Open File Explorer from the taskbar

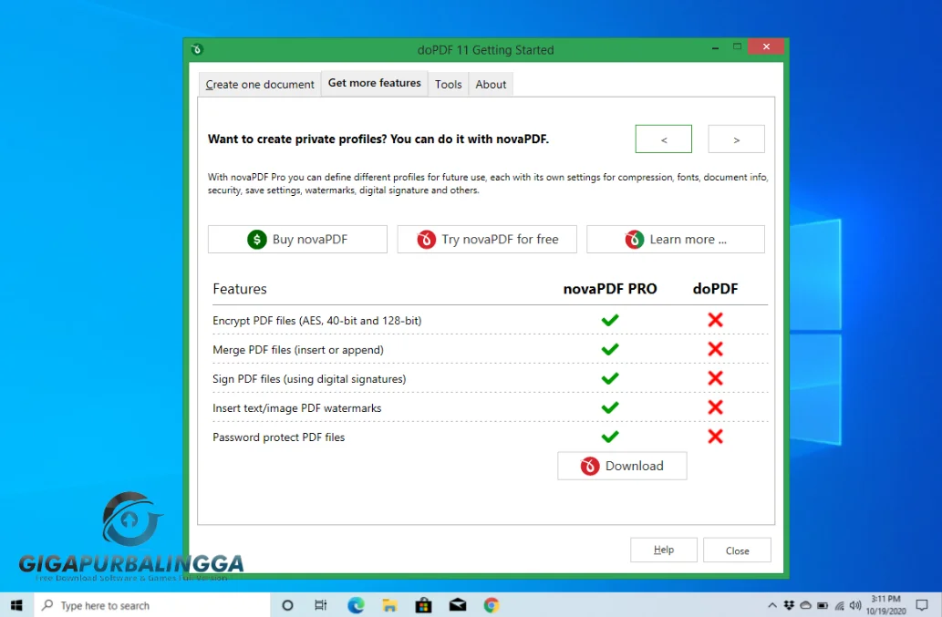[389, 605]
